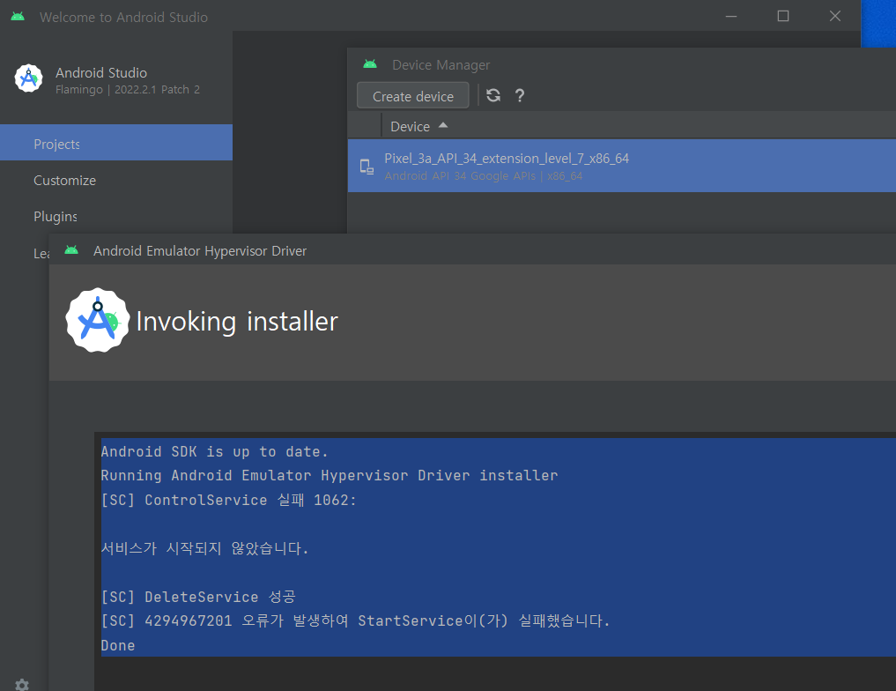Click 'Flamingo | 2022.2.1 Patch 2' version text
The image size is (896, 691).
tap(128, 89)
